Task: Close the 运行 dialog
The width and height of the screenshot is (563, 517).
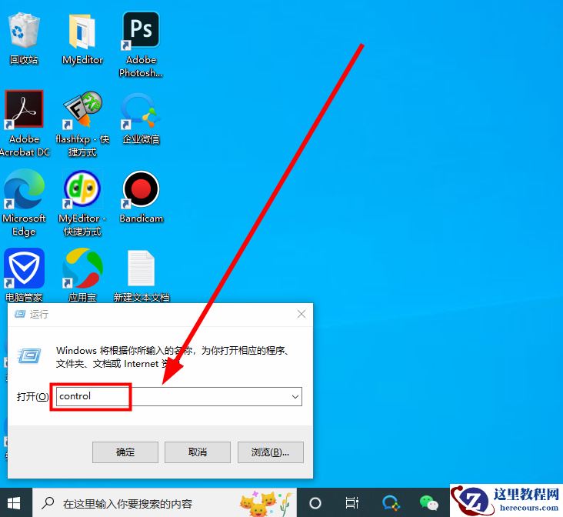Action: pos(301,315)
